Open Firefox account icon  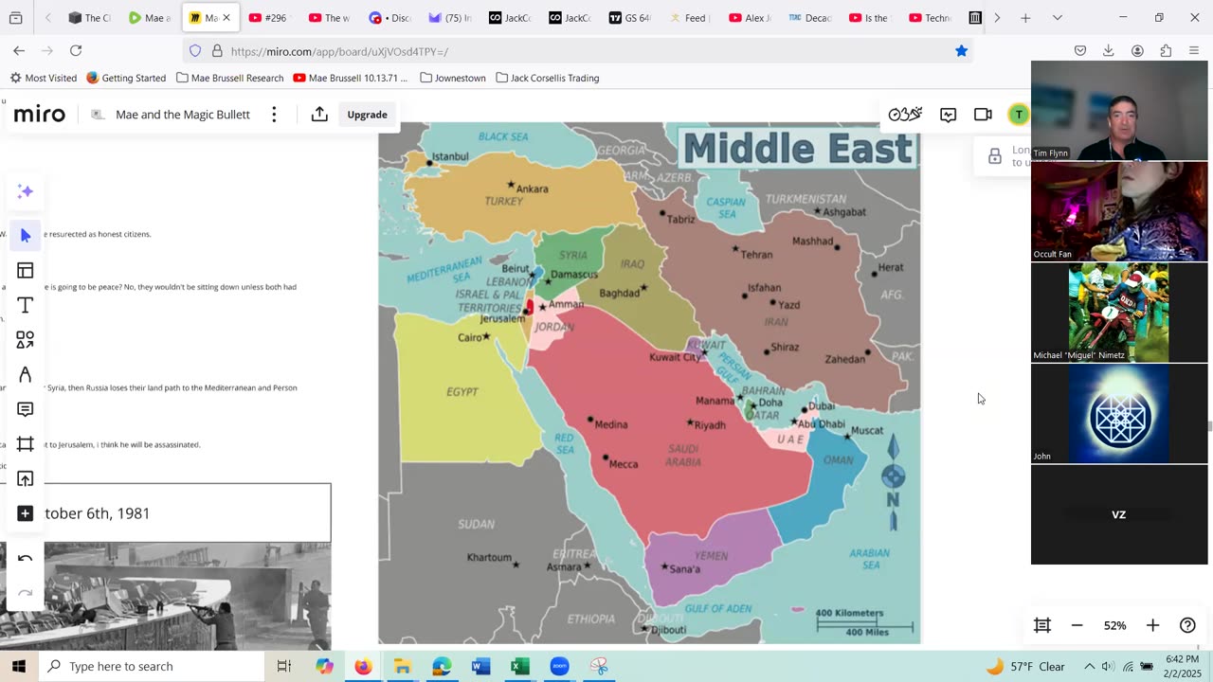[x=1137, y=51]
